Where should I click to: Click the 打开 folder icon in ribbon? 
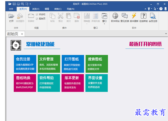pyautogui.click(x=11, y=16)
